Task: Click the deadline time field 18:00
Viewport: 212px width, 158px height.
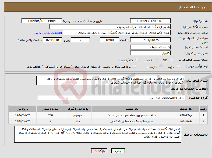Action: coord(109,40)
